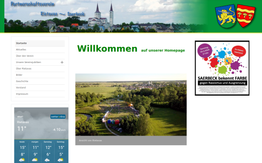Open the Geschichte menu item

pos(40,81)
